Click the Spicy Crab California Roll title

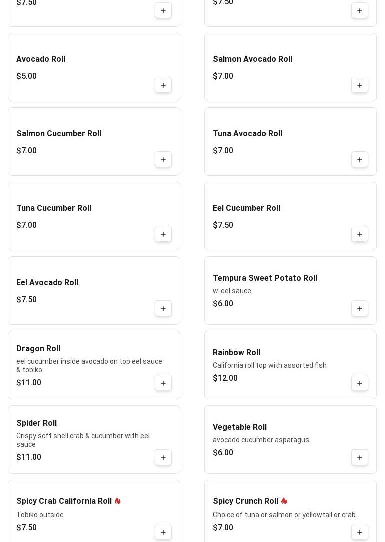pos(64,501)
